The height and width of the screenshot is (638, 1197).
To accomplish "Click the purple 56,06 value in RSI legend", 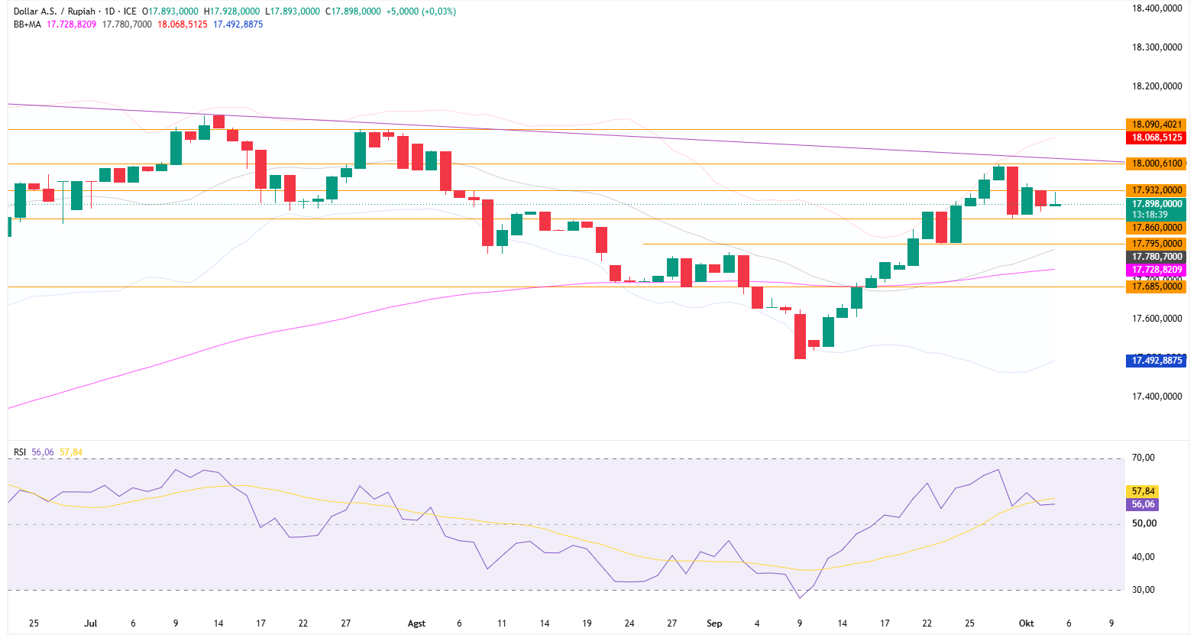I will coord(43,452).
